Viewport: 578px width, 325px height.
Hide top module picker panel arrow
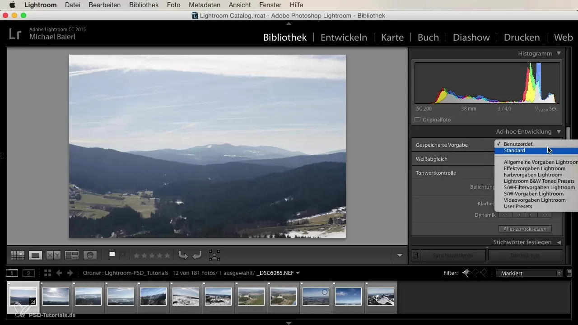(289, 23)
